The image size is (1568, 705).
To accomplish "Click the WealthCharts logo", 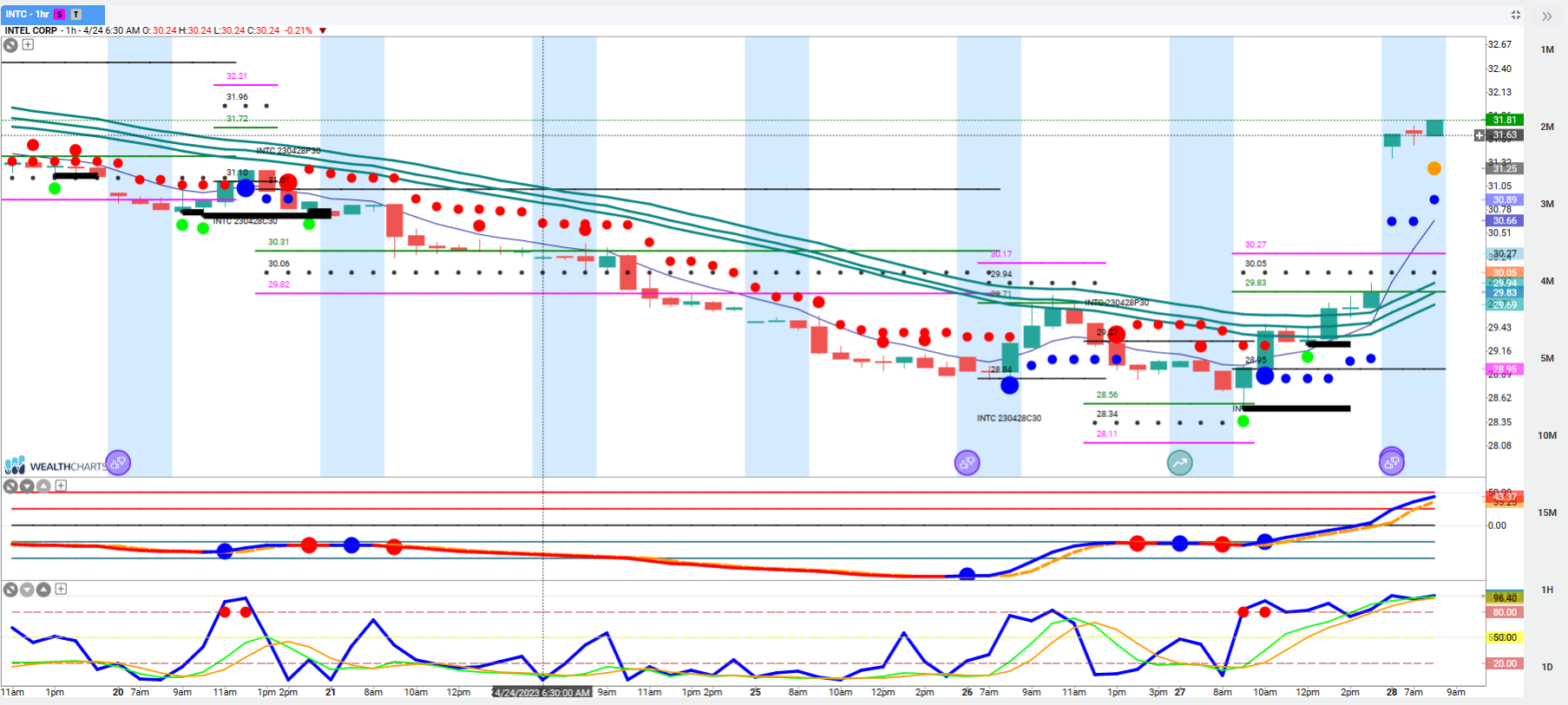I will 55,466.
